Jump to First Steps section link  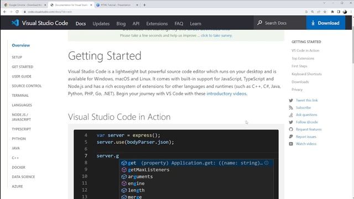coord(299,66)
